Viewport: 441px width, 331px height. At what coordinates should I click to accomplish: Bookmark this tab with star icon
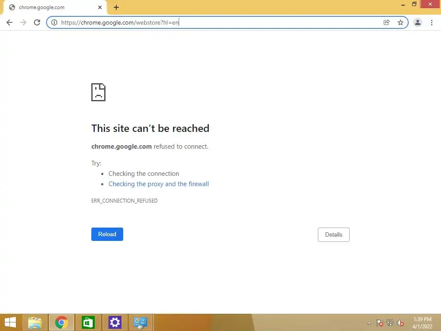(x=401, y=22)
